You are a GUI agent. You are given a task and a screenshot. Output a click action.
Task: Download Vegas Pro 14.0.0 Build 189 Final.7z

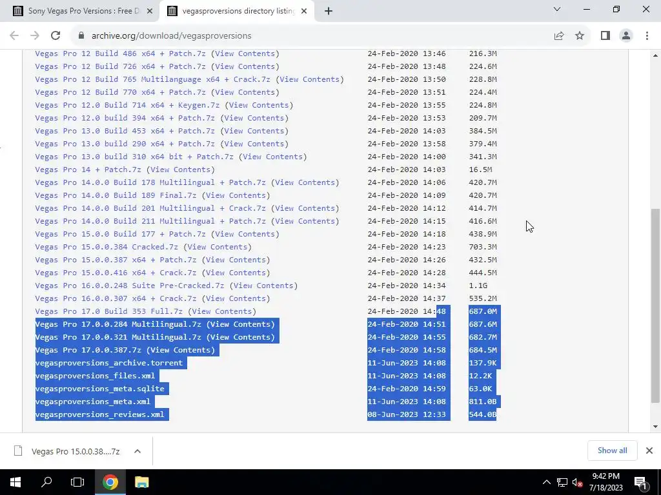[x=116, y=195]
